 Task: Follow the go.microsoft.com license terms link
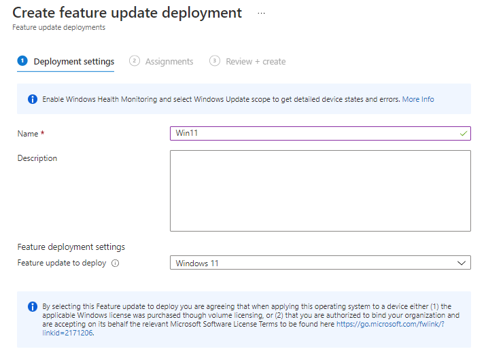point(391,325)
